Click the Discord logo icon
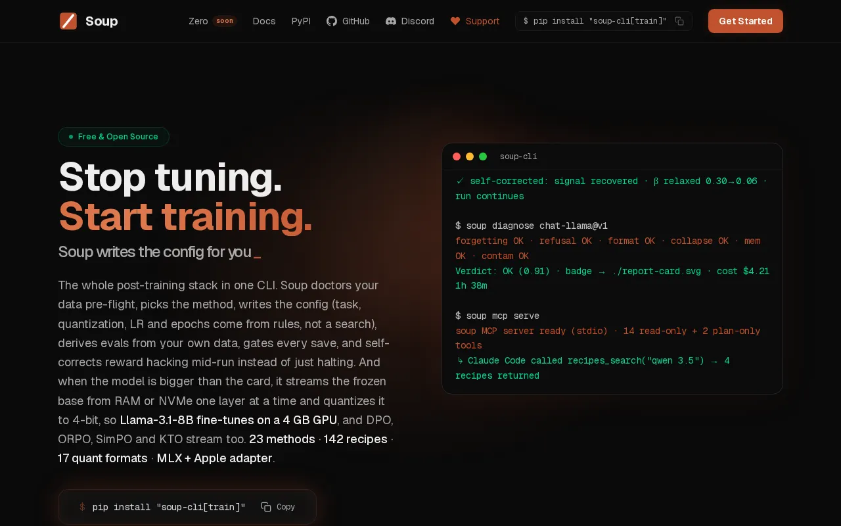This screenshot has width=841, height=526. point(391,21)
